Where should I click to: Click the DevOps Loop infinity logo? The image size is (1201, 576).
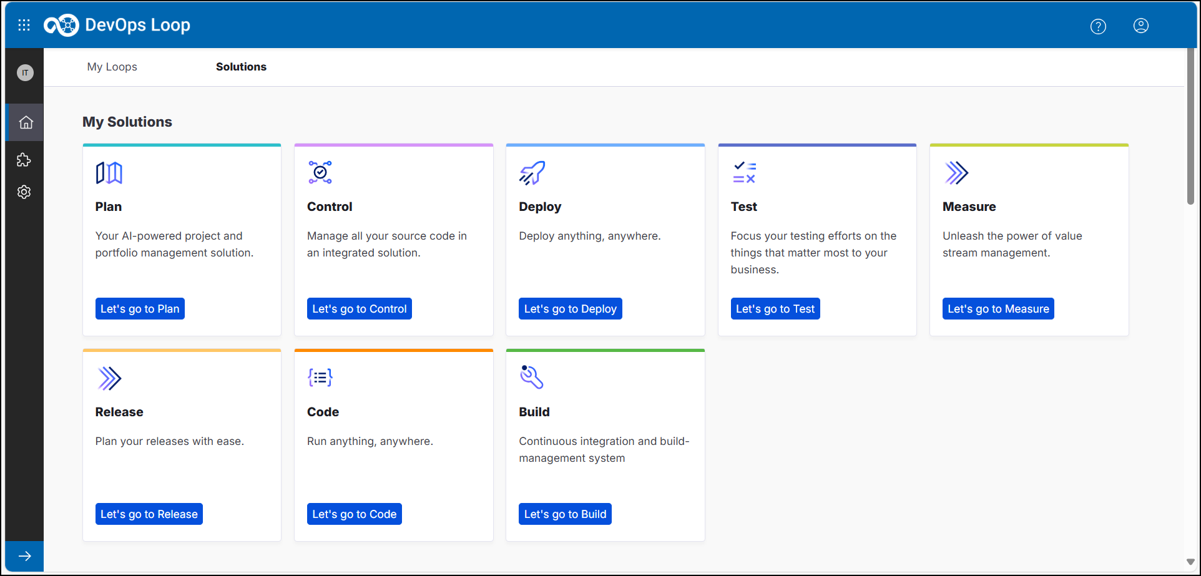click(62, 25)
